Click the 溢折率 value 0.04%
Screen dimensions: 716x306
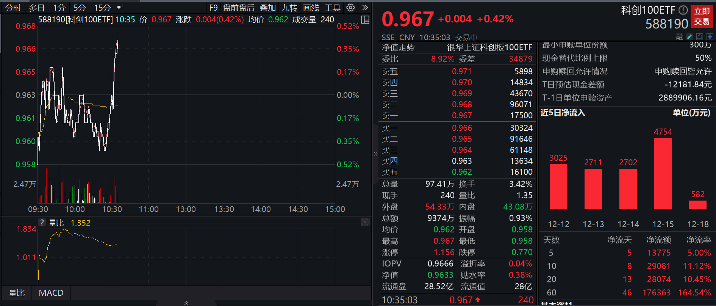521,264
